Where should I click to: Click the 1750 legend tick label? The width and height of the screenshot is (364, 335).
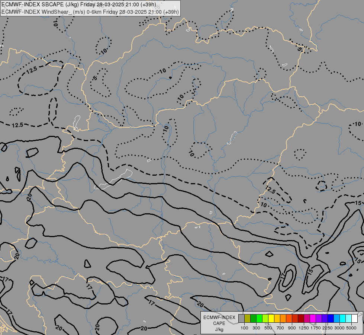pyautogui.click(x=316, y=328)
